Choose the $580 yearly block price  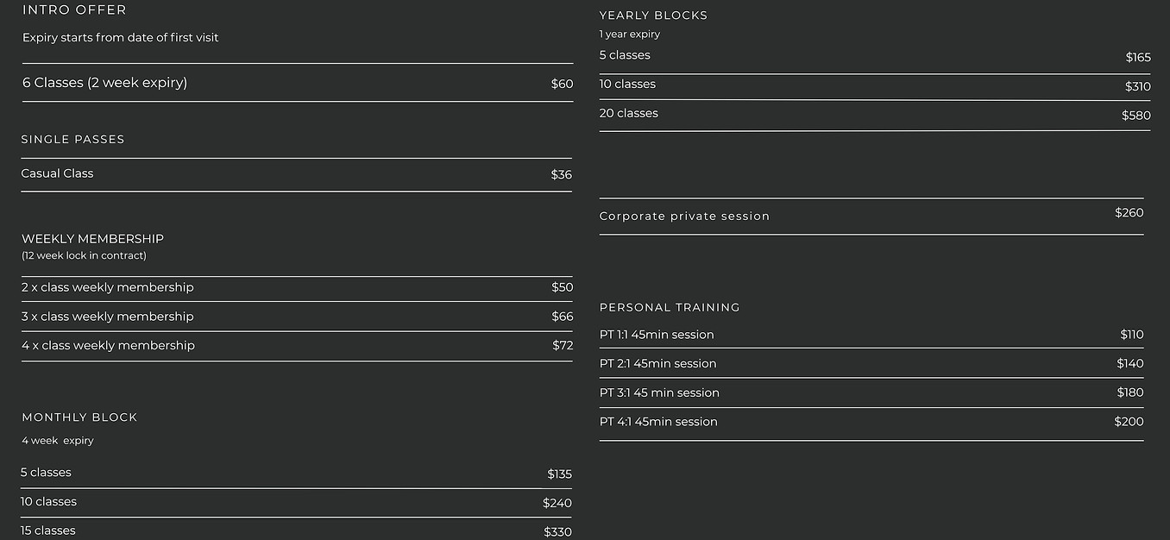click(x=1135, y=116)
